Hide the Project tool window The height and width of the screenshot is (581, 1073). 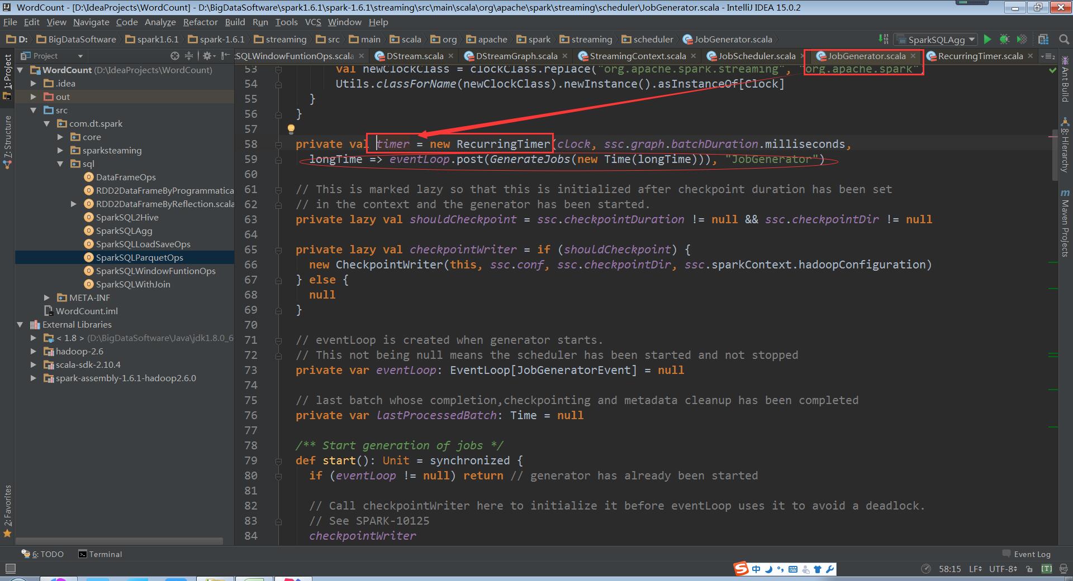point(225,56)
